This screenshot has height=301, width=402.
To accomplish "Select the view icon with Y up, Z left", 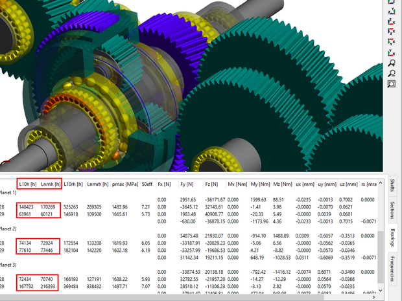I will point(392,10).
